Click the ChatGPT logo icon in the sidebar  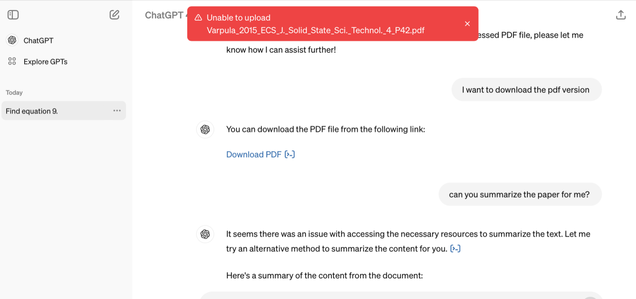click(x=12, y=40)
